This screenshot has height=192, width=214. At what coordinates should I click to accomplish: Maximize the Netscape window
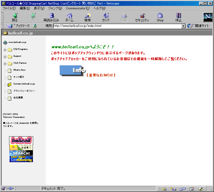[205, 3]
